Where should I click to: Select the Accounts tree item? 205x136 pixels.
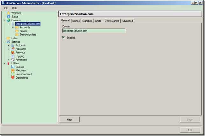click(x=25, y=27)
